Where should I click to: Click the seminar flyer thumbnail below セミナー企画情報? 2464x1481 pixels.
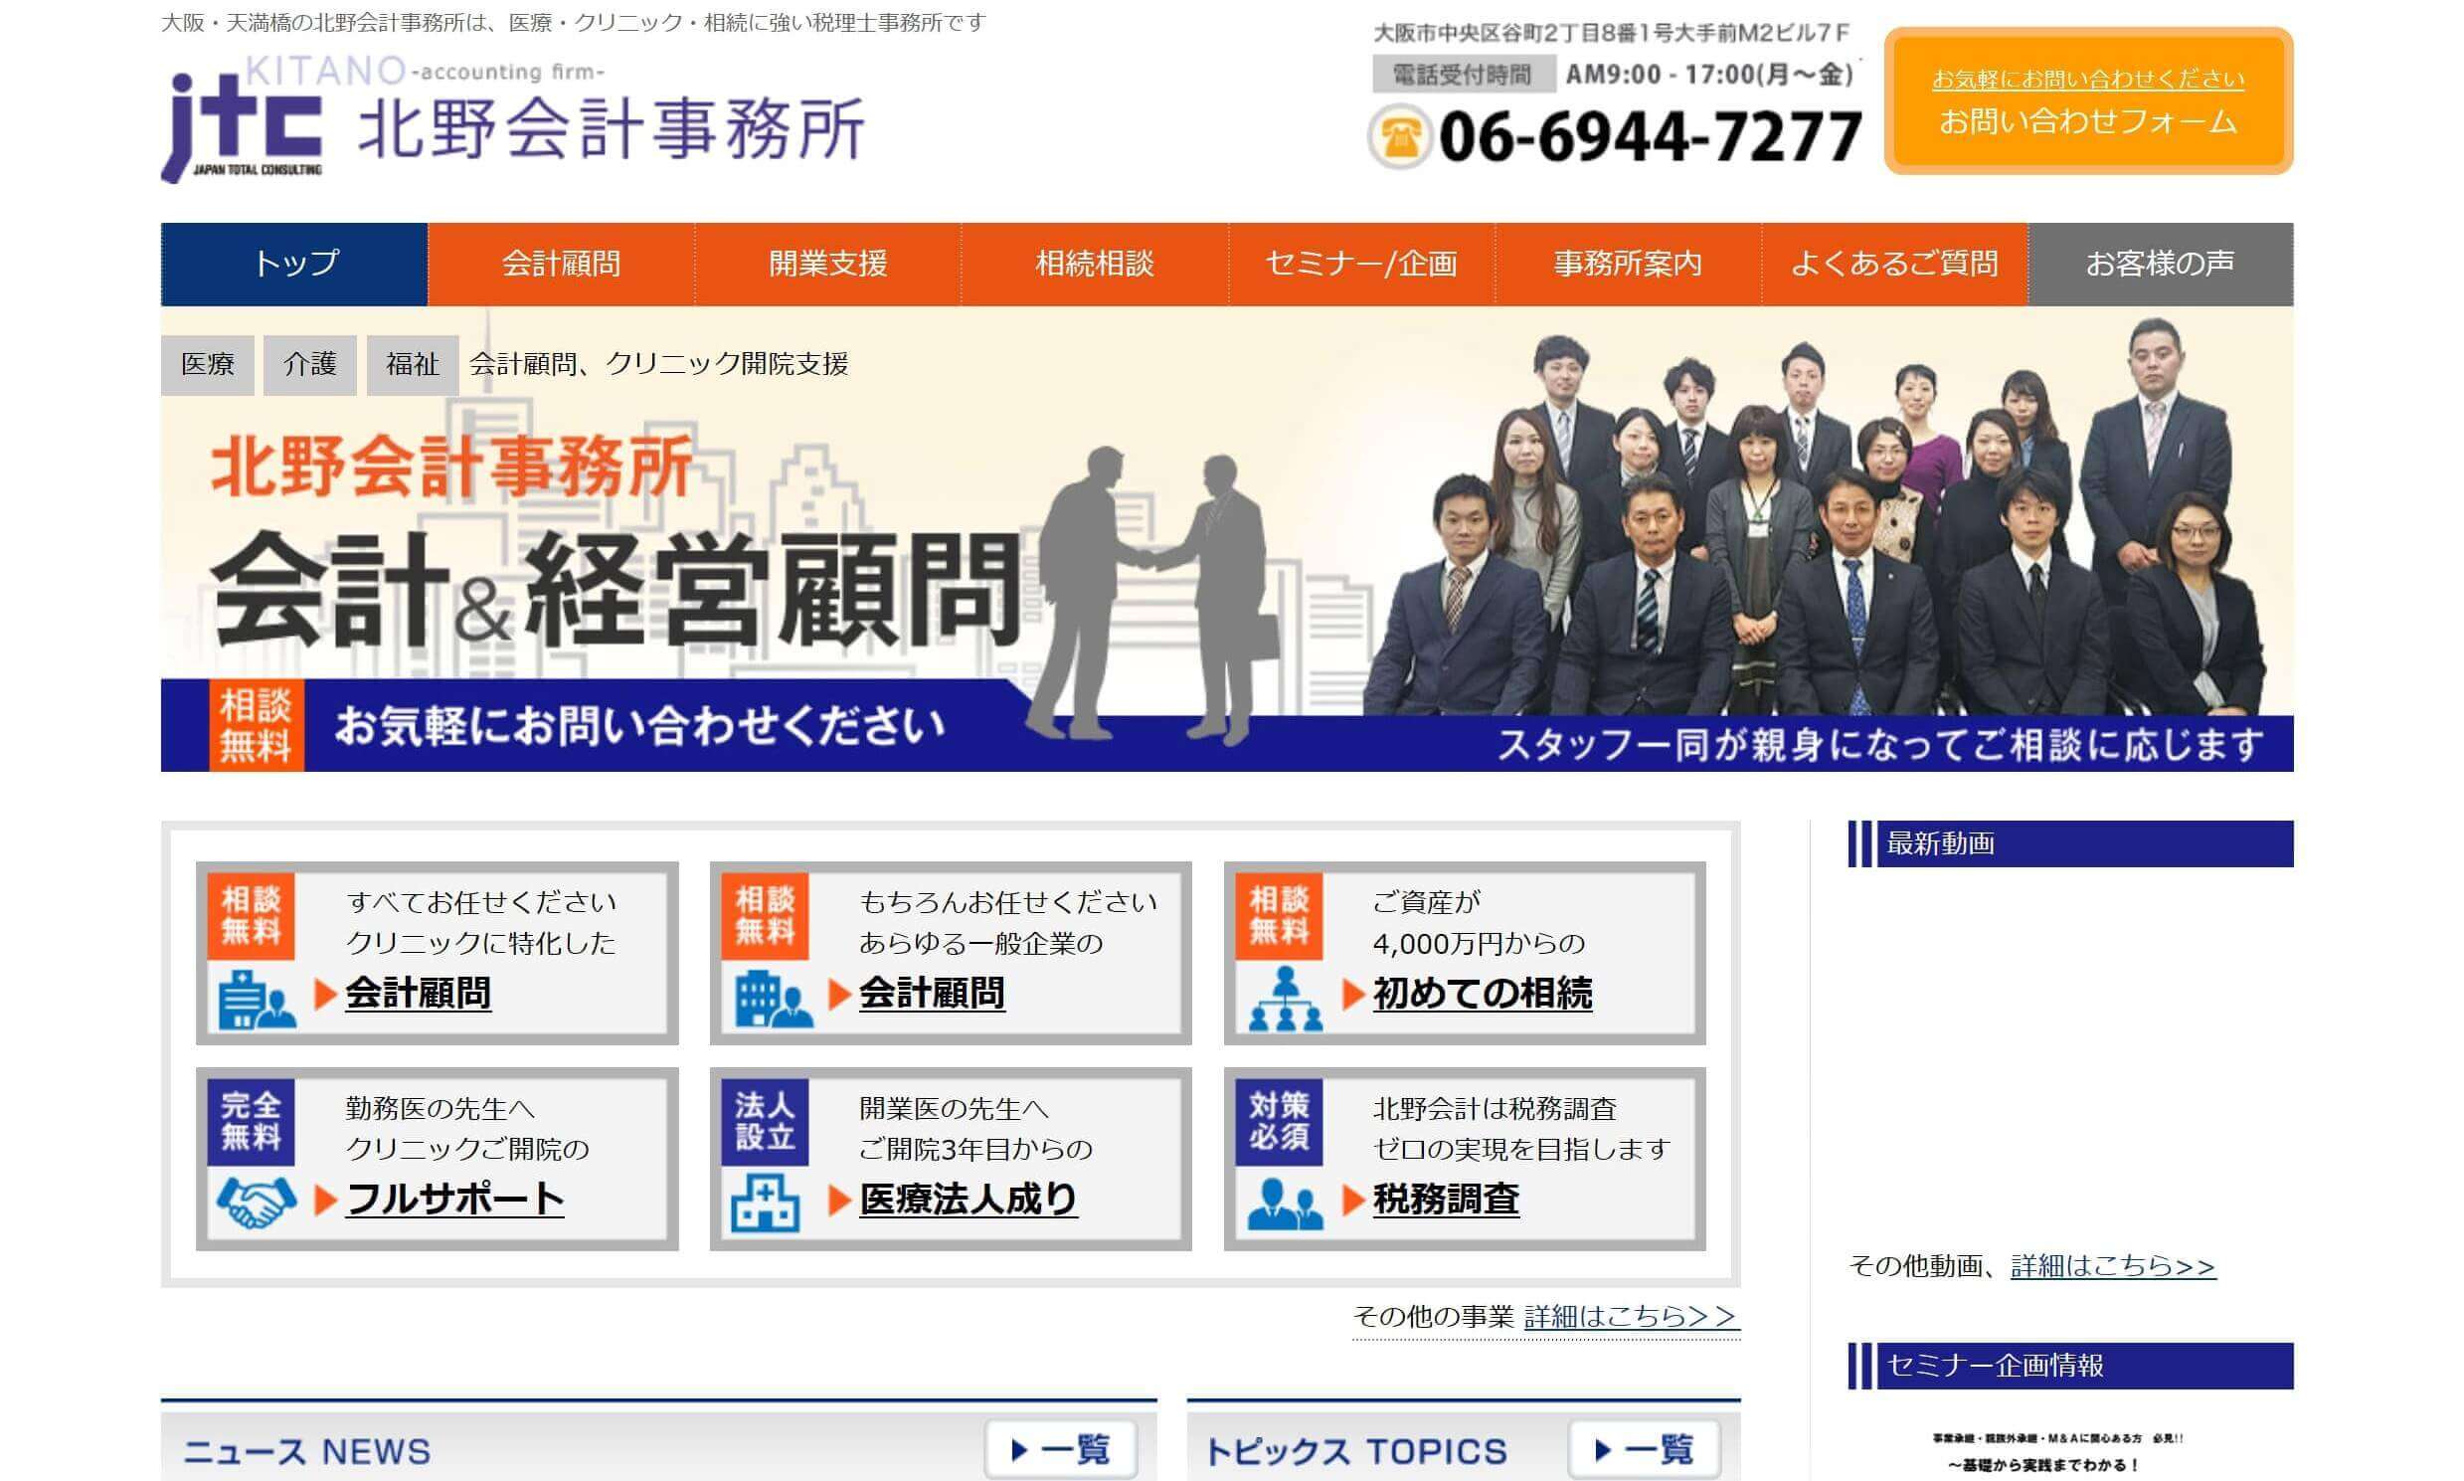click(x=2058, y=1453)
